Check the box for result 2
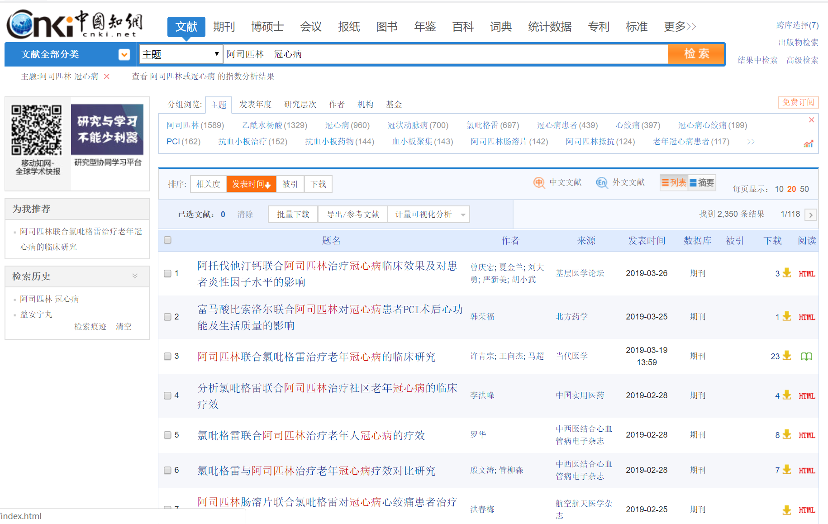828x524 pixels. coord(167,317)
